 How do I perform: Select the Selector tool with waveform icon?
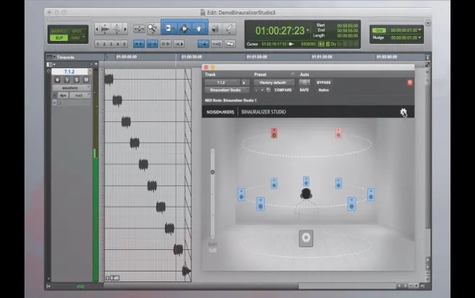[184, 29]
